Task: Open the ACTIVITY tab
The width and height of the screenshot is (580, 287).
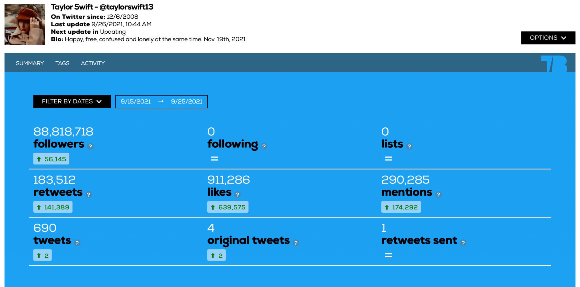Action: click(x=93, y=63)
